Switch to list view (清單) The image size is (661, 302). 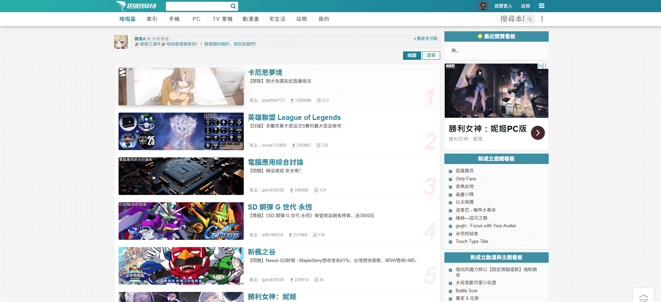click(x=431, y=56)
